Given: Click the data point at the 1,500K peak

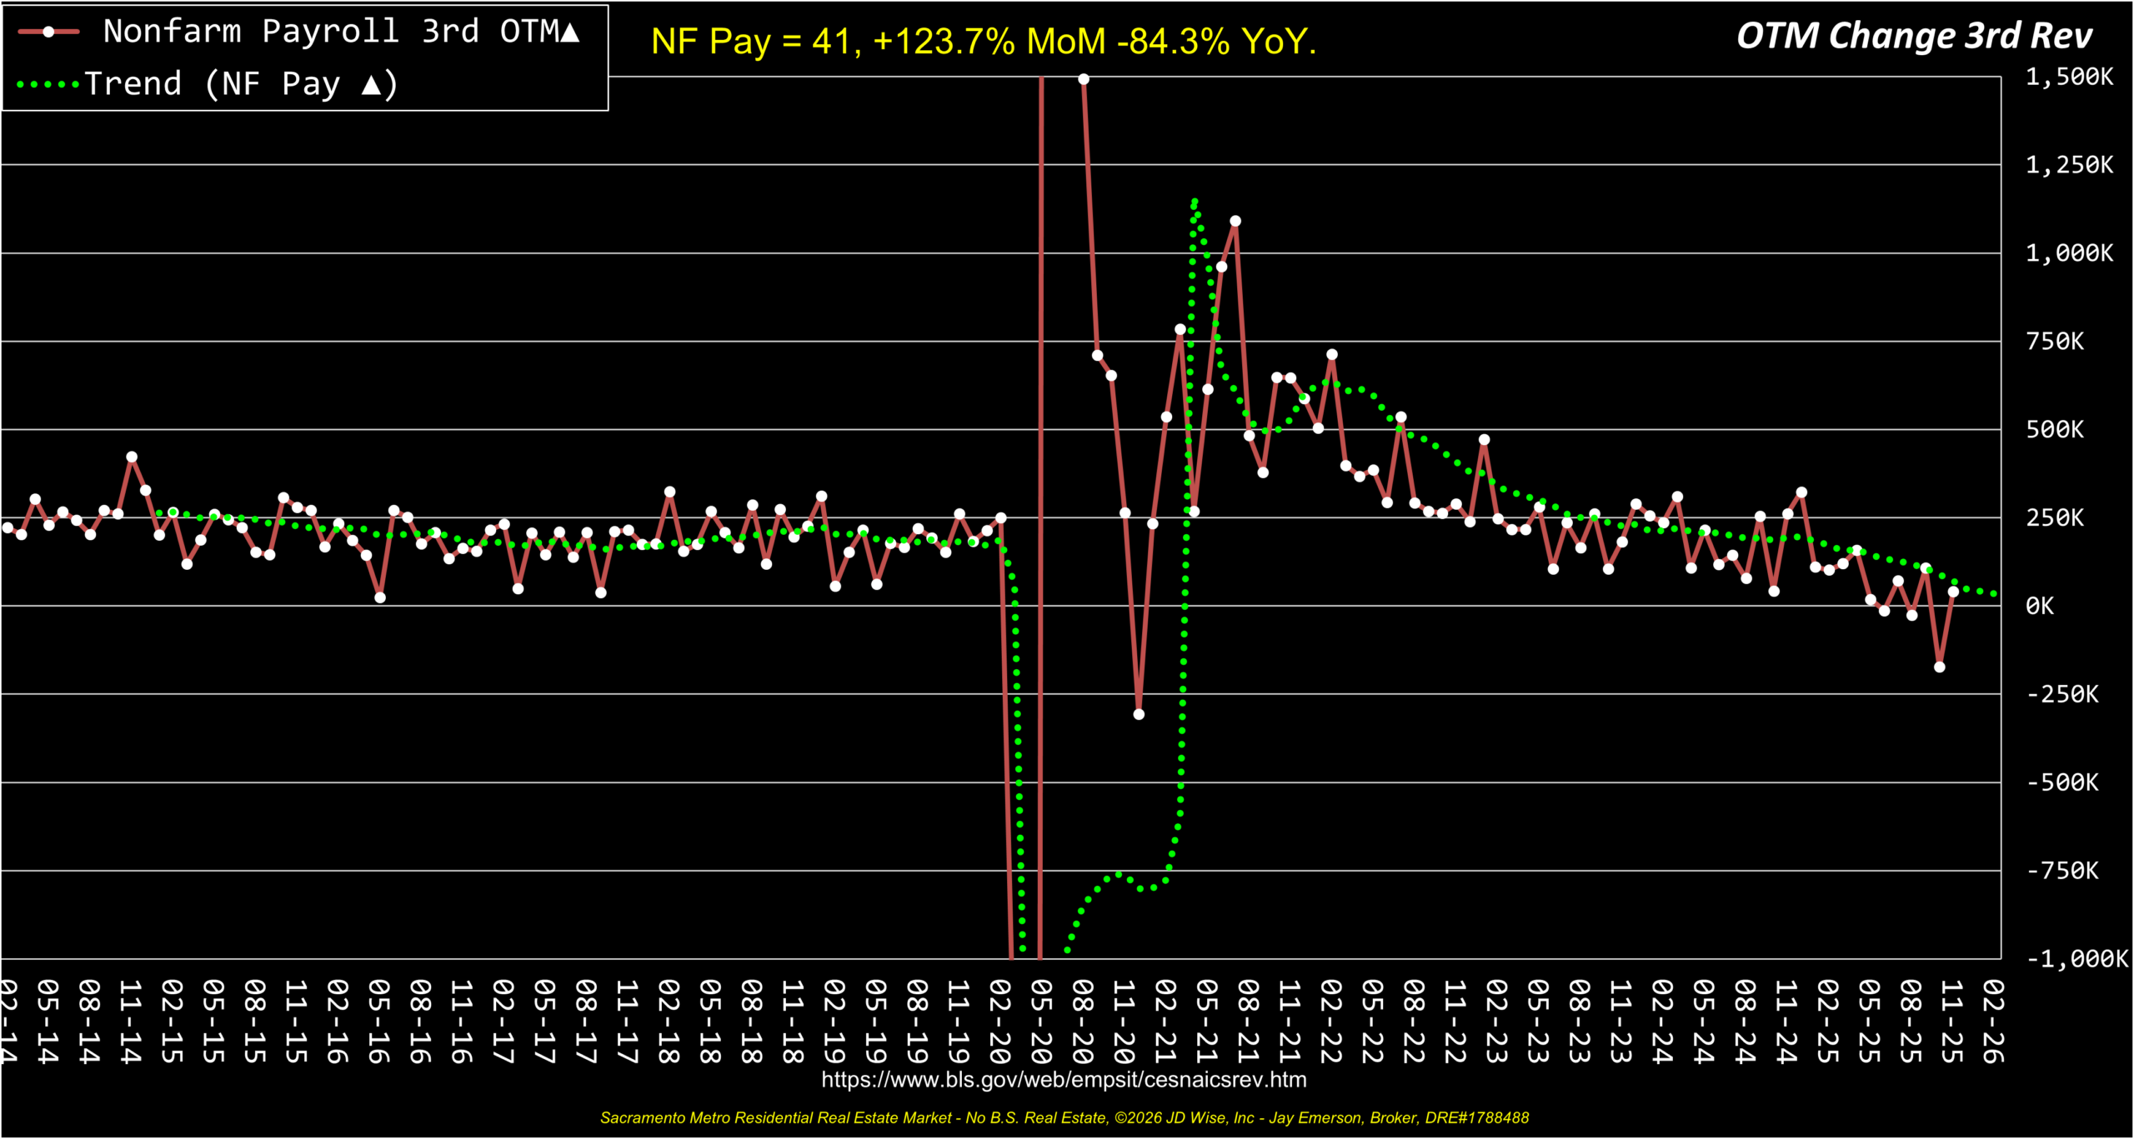Looking at the screenshot, I should pyautogui.click(x=1084, y=80).
